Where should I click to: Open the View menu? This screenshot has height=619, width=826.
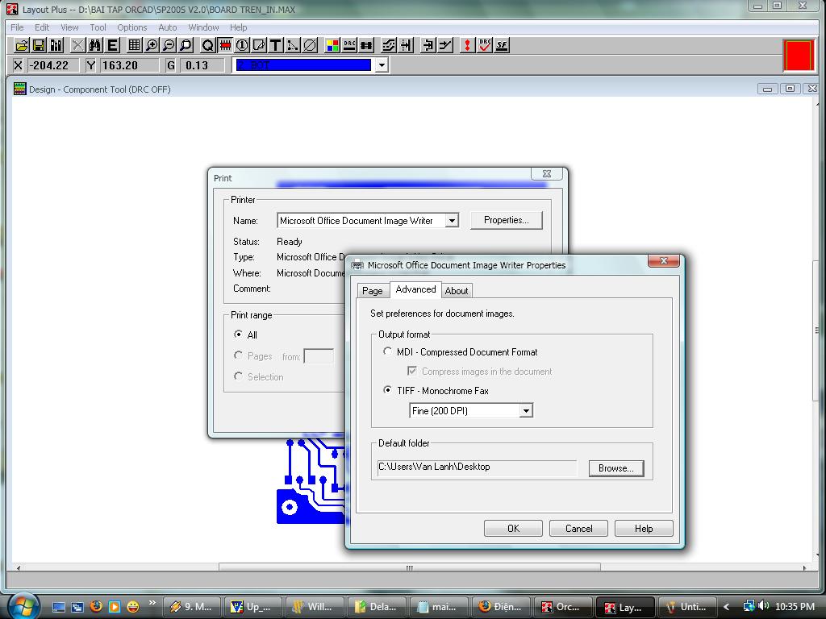pyautogui.click(x=69, y=27)
